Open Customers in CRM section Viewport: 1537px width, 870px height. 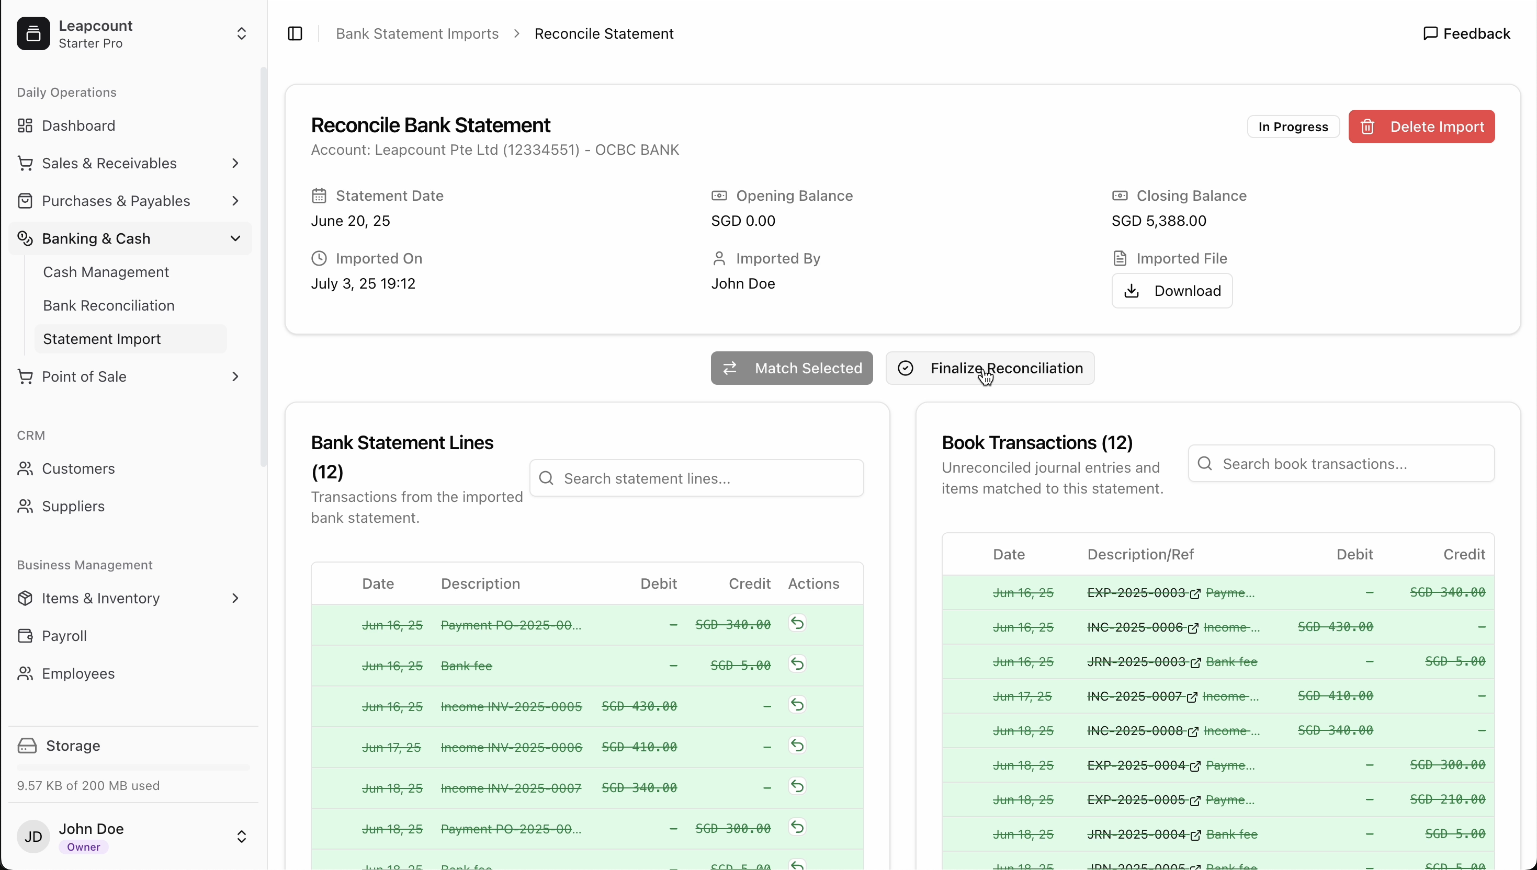[130, 468]
